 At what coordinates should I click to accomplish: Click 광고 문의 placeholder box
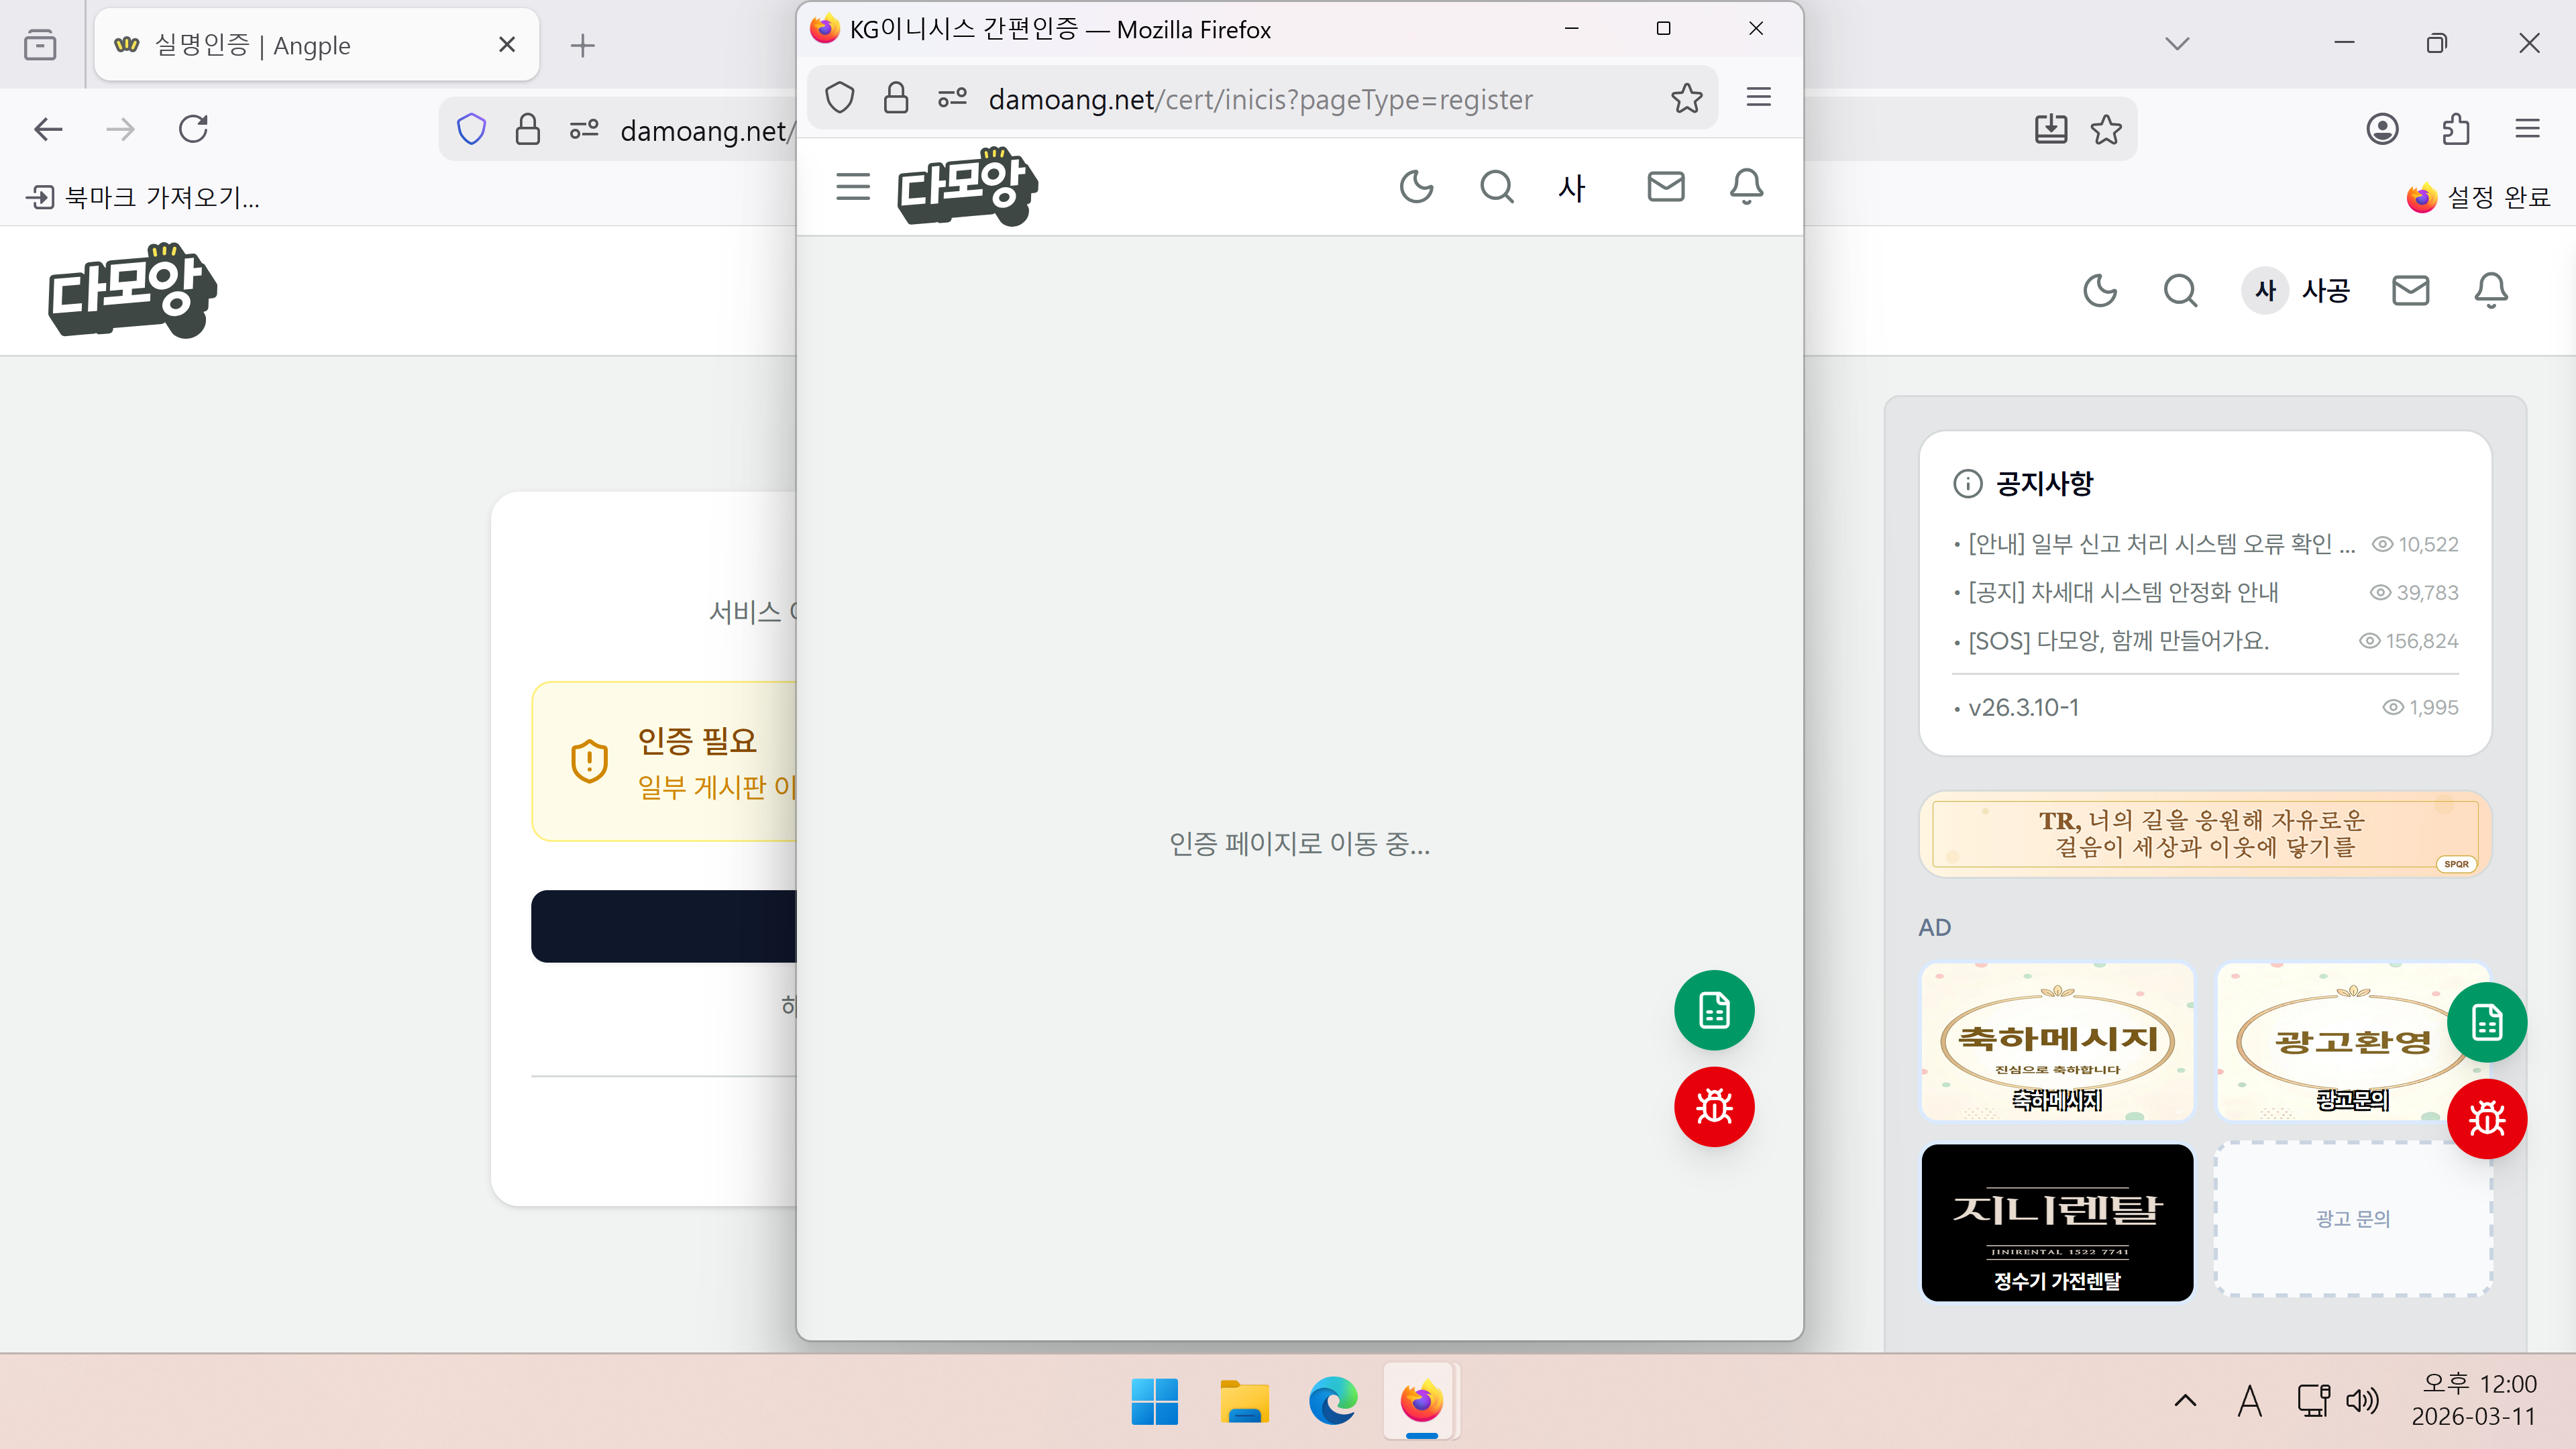pyautogui.click(x=2353, y=1219)
